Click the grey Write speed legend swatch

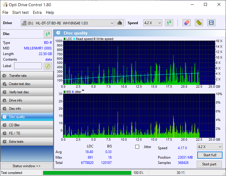coord(95,39)
